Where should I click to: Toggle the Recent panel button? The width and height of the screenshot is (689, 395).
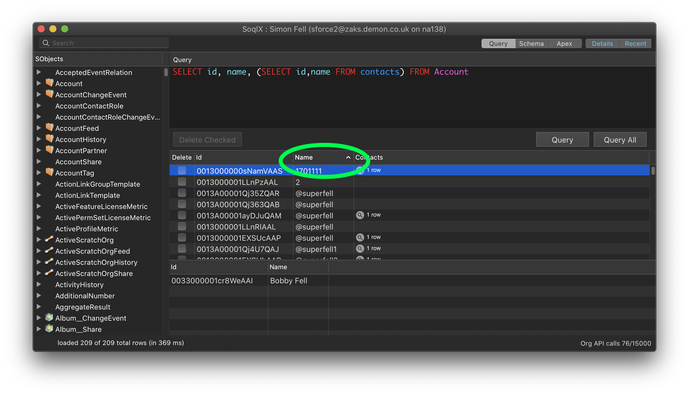636,43
